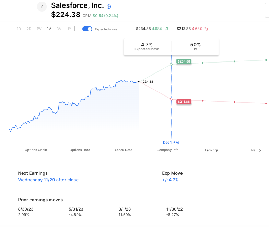Click the red $213.88 lower price marker
The height and width of the screenshot is (227, 269).
(184, 102)
